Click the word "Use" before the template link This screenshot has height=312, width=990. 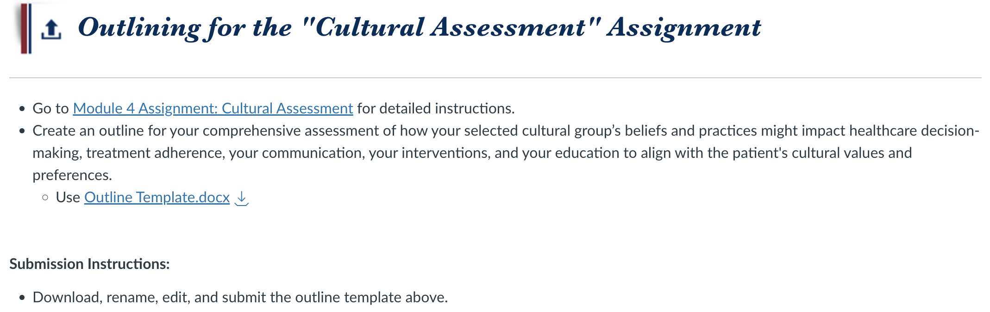pyautogui.click(x=68, y=197)
